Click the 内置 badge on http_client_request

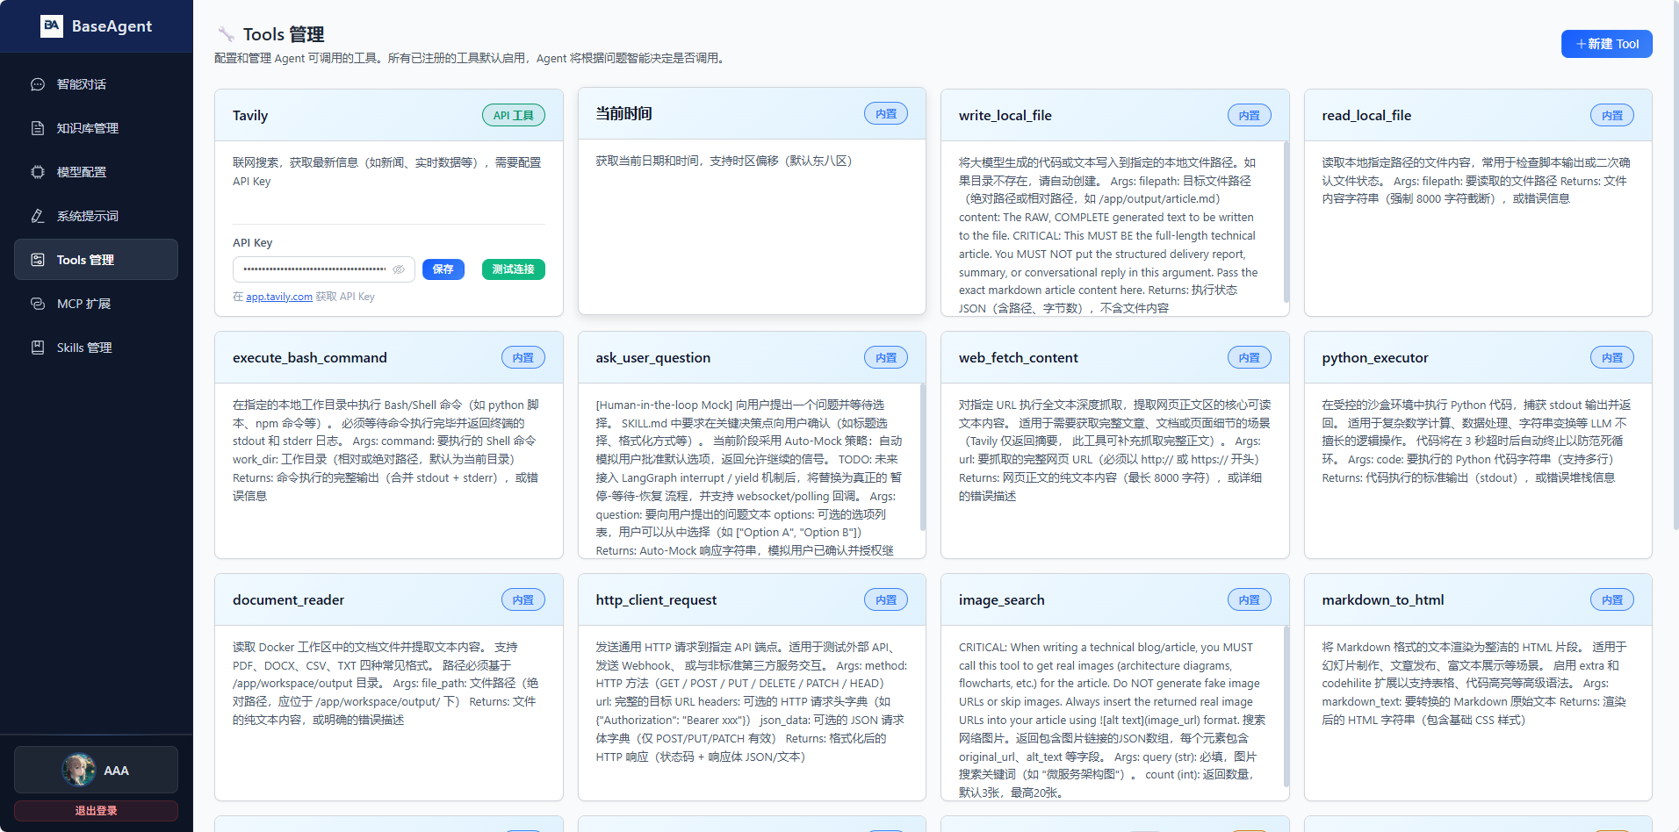886,599
